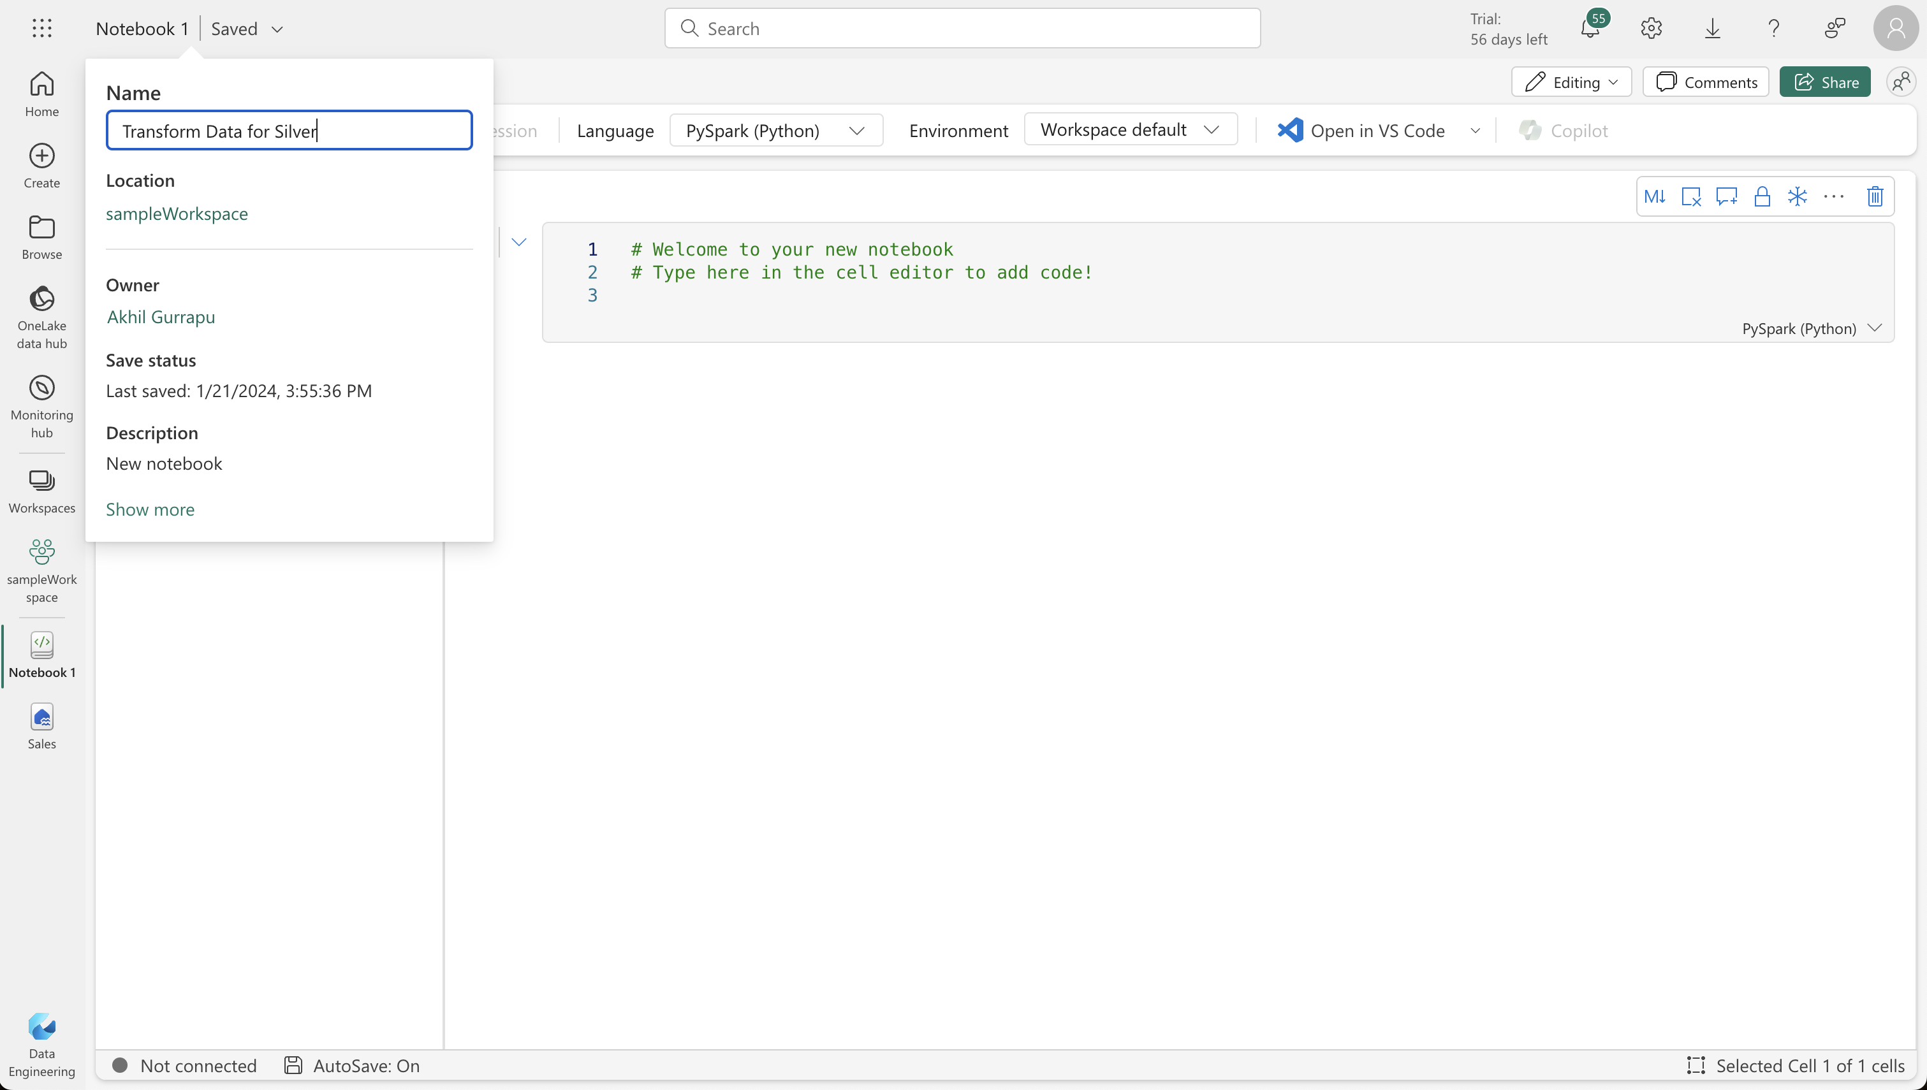The height and width of the screenshot is (1090, 1927).
Task: Open the settings gear
Action: coord(1652,29)
